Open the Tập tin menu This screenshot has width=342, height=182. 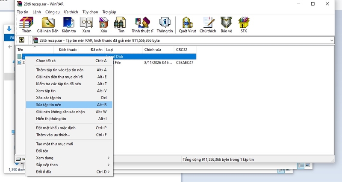[23, 12]
